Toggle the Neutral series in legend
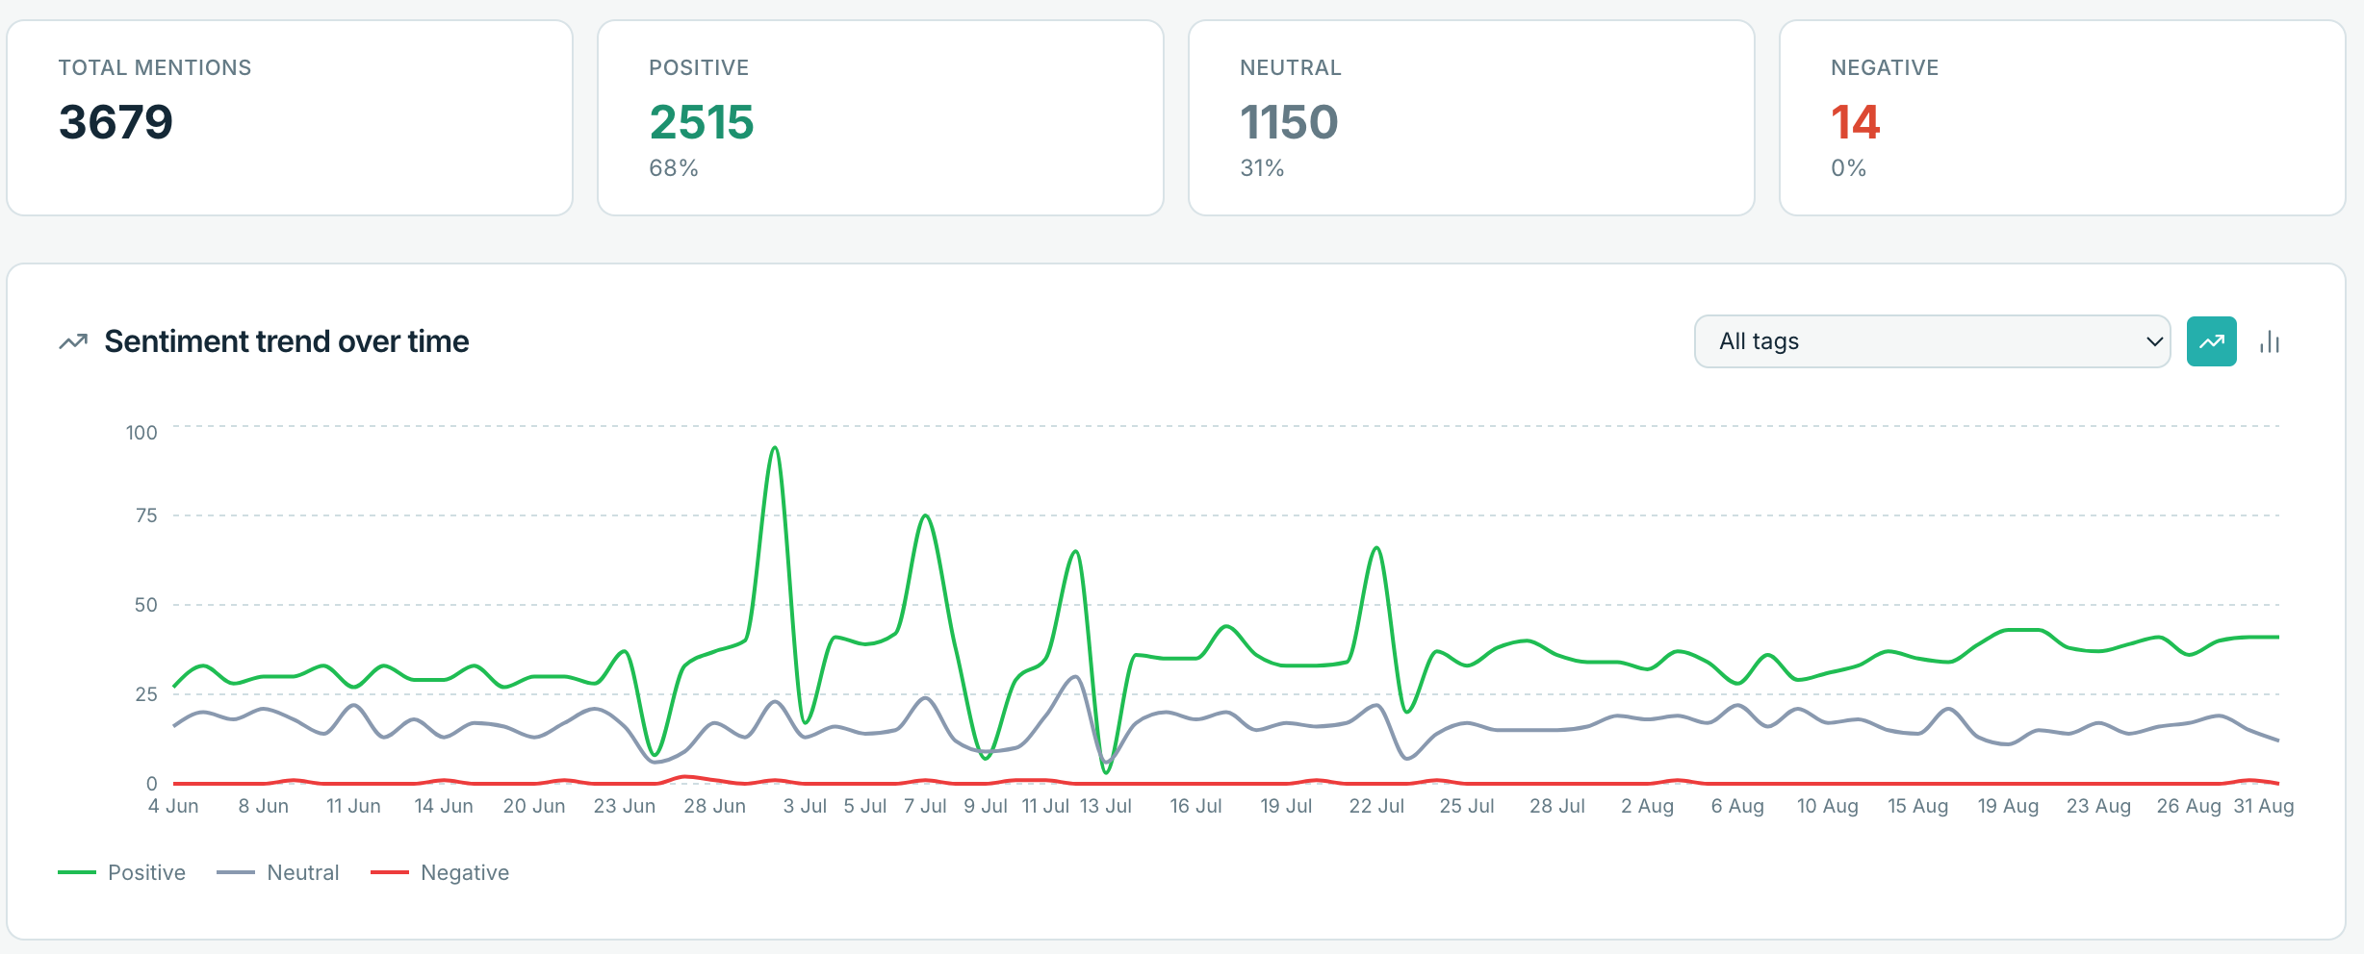2364x954 pixels. click(x=278, y=872)
